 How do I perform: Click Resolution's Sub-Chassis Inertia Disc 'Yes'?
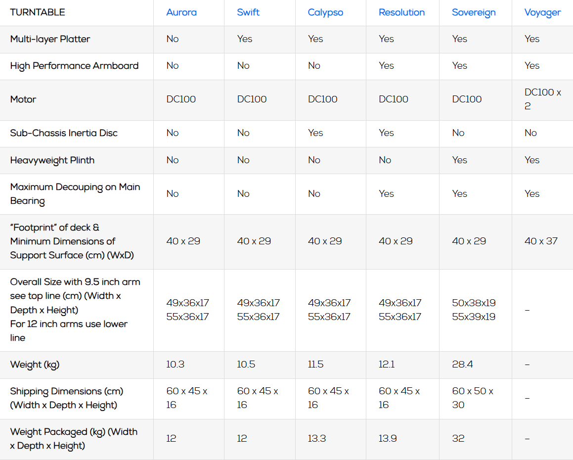pos(386,133)
